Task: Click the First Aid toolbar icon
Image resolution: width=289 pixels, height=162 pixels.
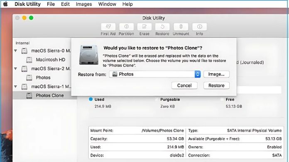Action: click(x=108, y=27)
